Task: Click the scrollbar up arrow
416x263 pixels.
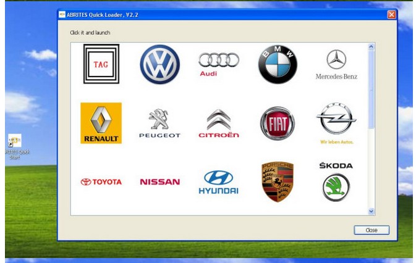Action: (x=371, y=47)
